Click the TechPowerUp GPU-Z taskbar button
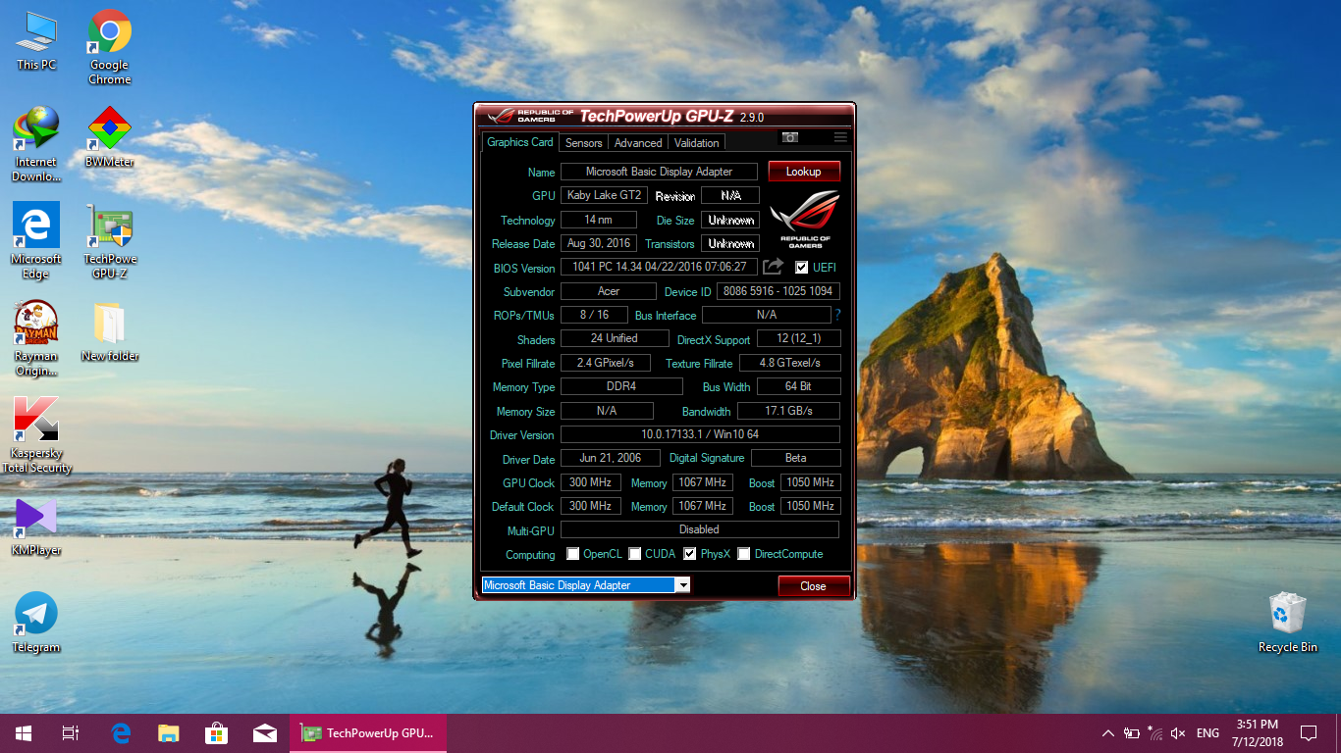This screenshot has width=1341, height=753. click(x=369, y=732)
